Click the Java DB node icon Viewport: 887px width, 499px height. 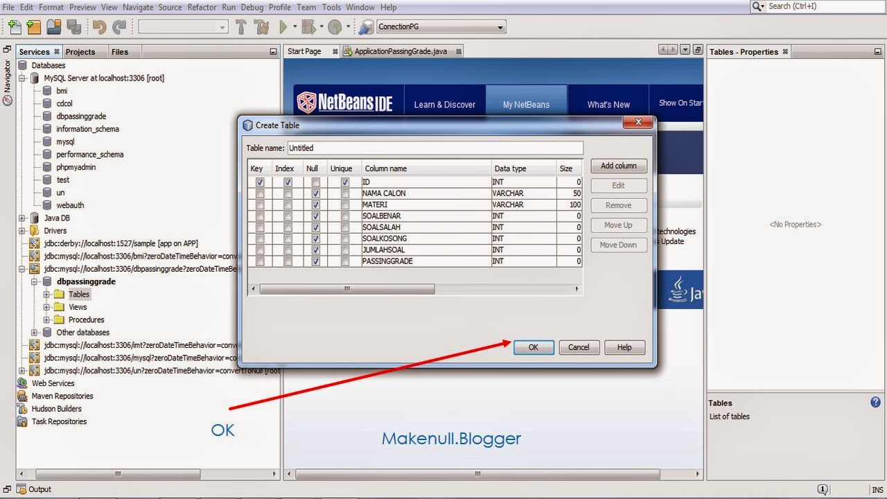tap(35, 218)
